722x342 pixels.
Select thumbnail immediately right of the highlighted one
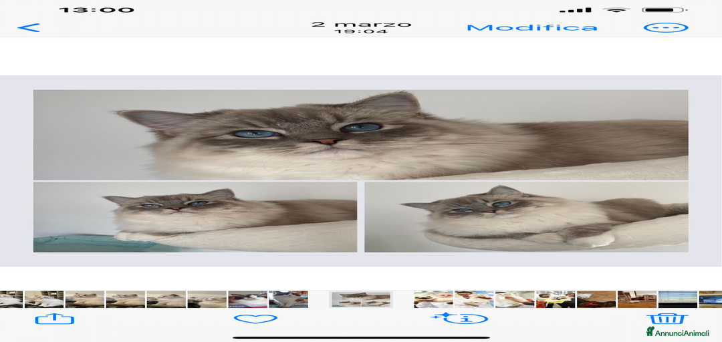pyautogui.click(x=433, y=299)
